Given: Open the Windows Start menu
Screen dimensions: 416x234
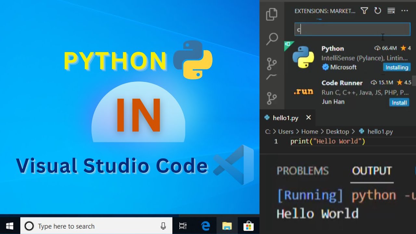Looking at the screenshot, I should pos(10,226).
